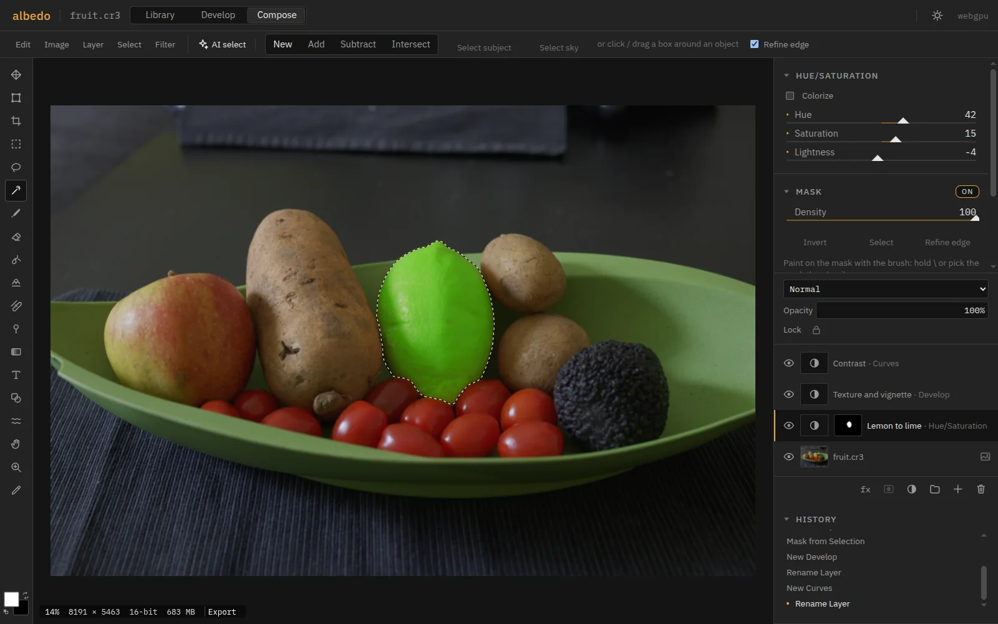Select the Lasso tool

coord(16,167)
